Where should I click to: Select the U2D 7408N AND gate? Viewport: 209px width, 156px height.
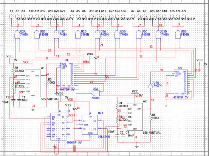pos(78,34)
